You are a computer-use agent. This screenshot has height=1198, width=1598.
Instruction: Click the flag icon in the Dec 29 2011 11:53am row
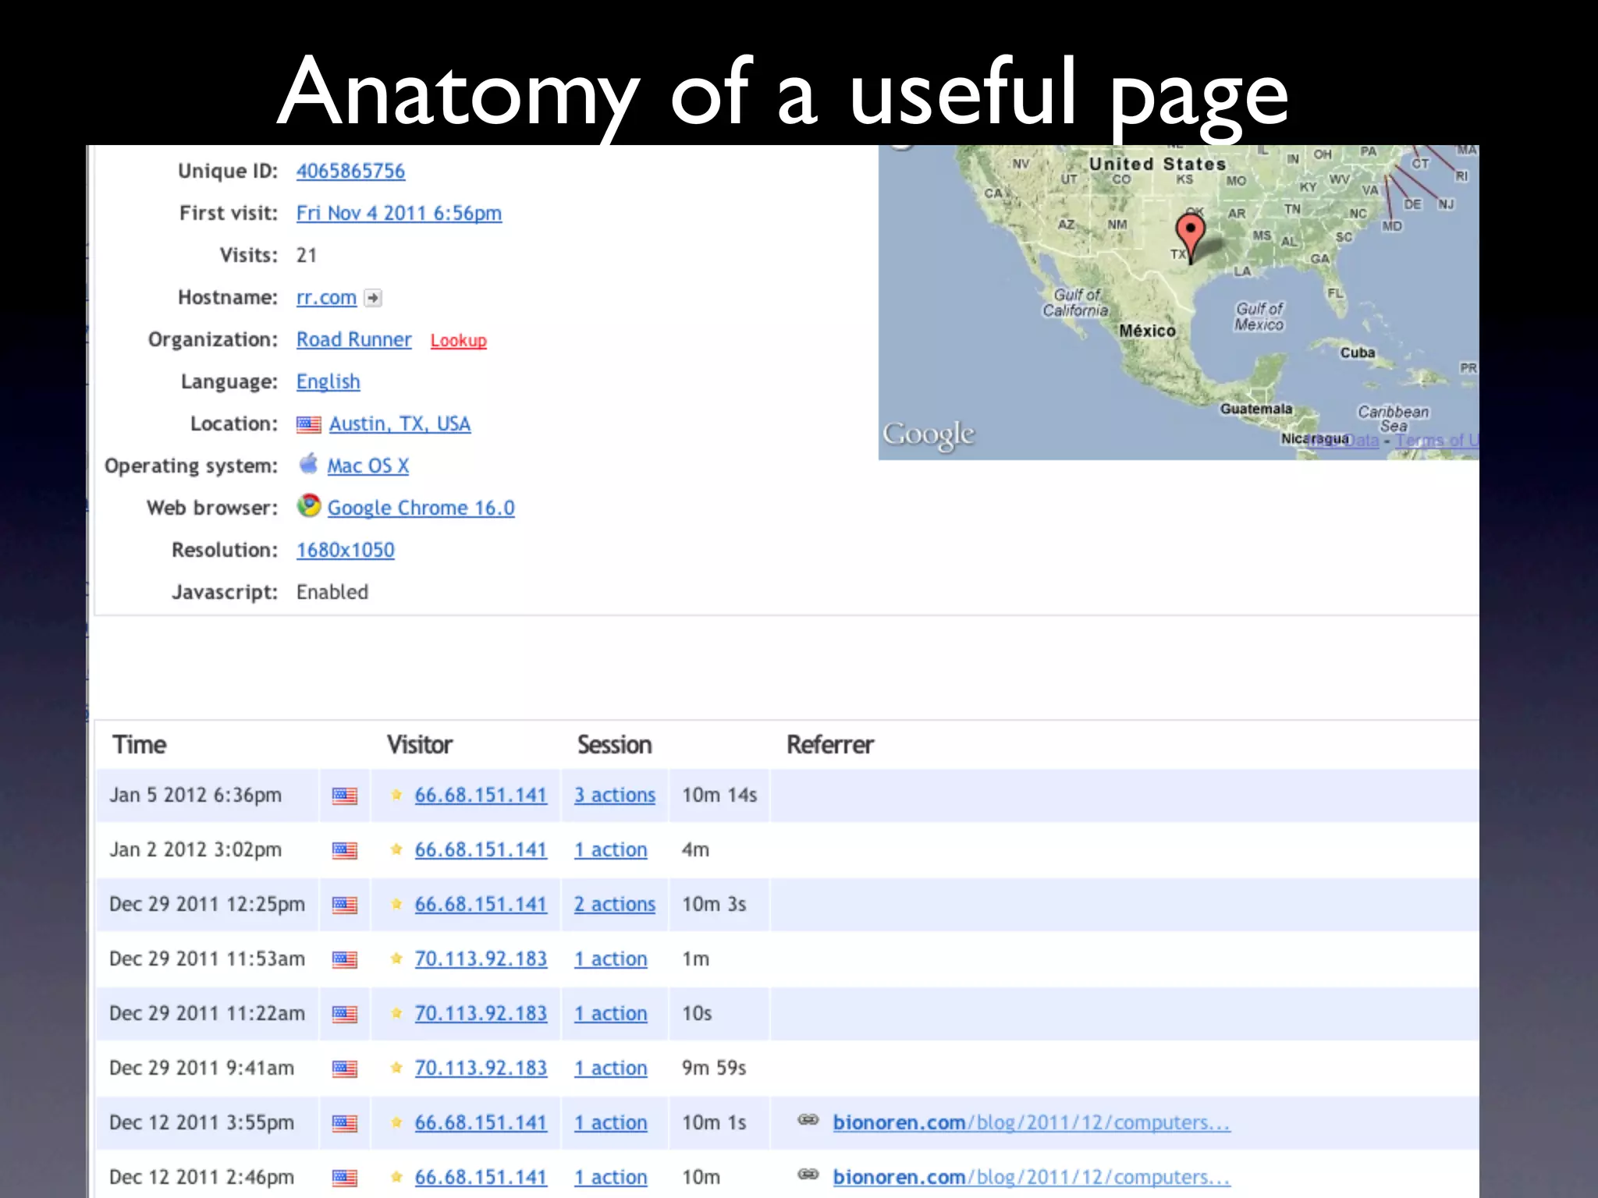(345, 959)
